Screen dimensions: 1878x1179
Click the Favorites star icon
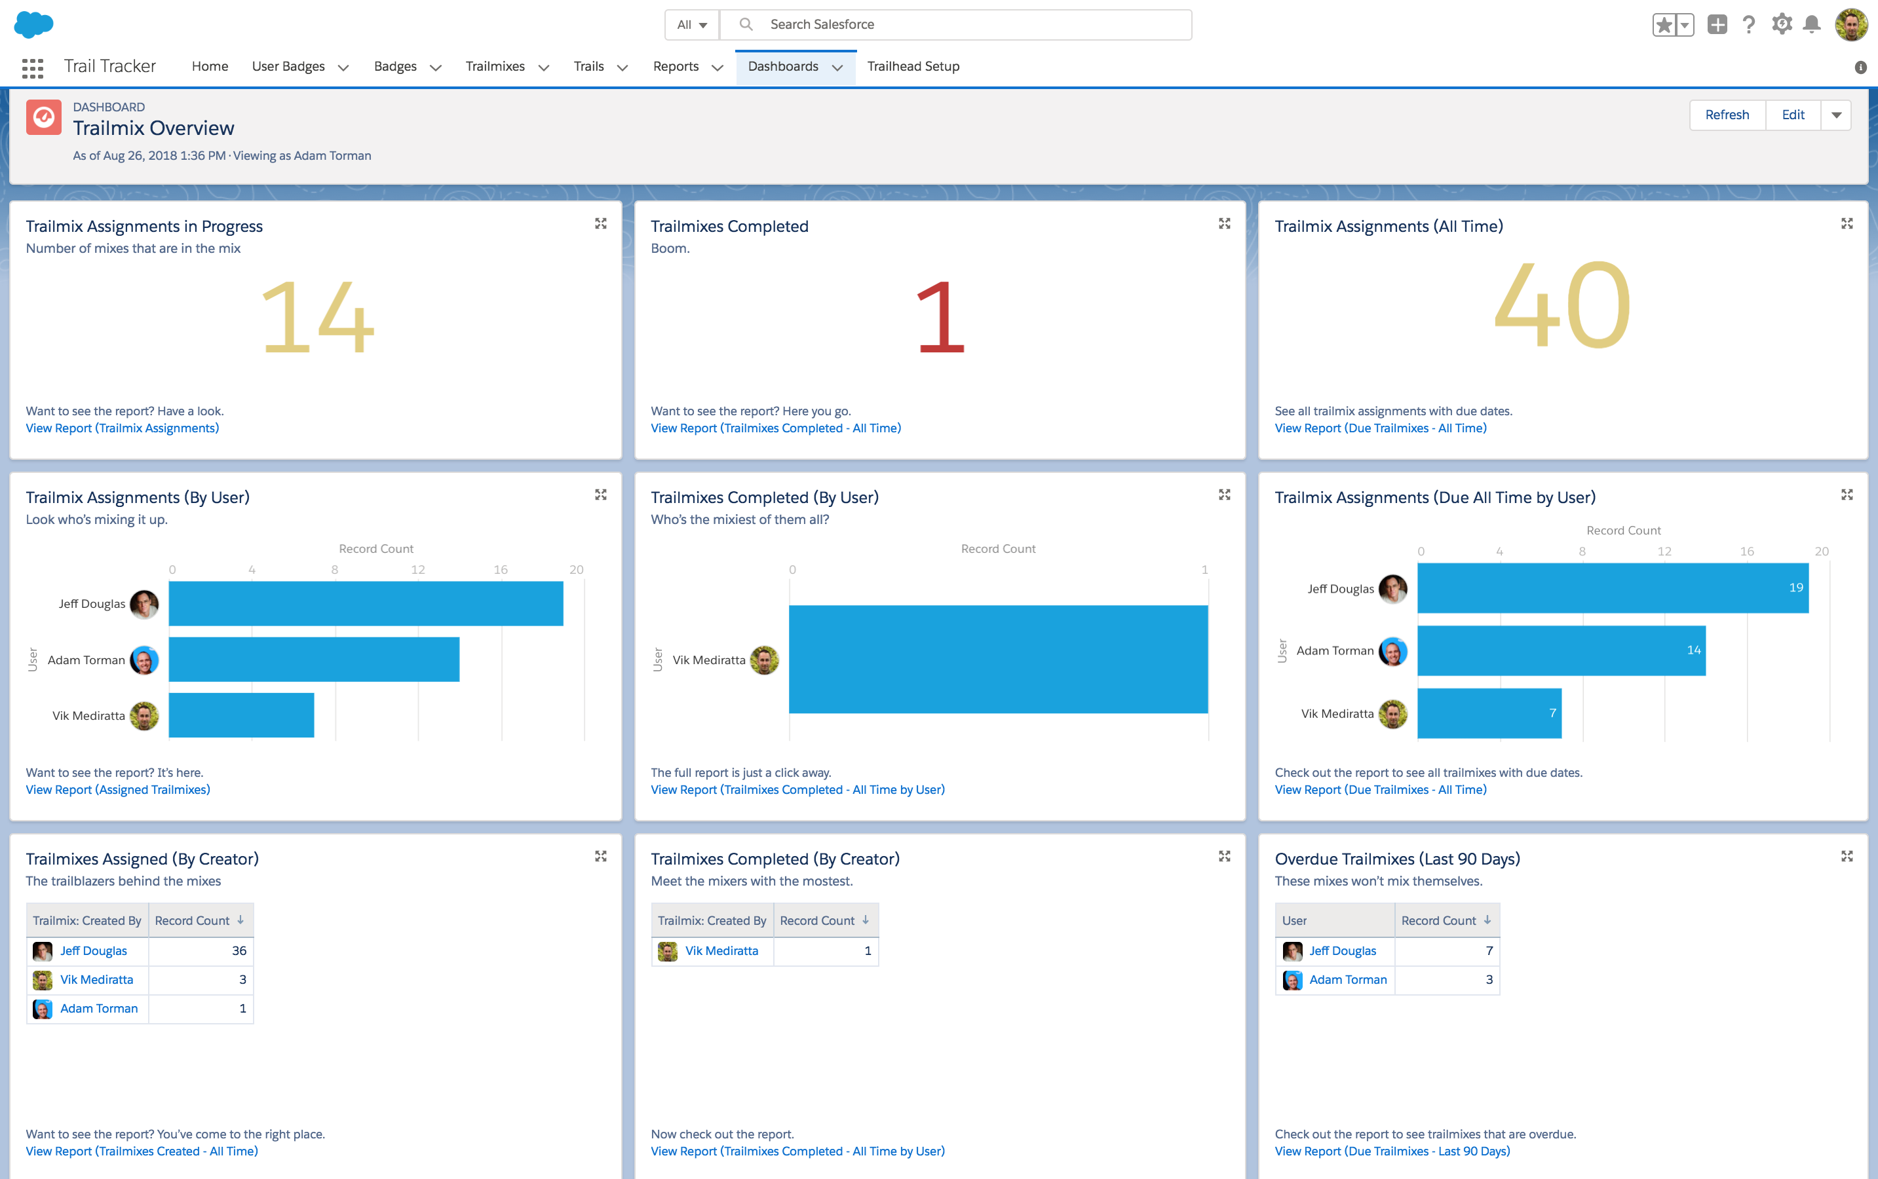(x=1663, y=25)
